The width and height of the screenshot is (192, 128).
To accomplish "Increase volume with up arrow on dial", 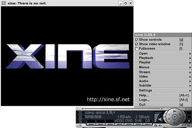I will coord(165,113).
